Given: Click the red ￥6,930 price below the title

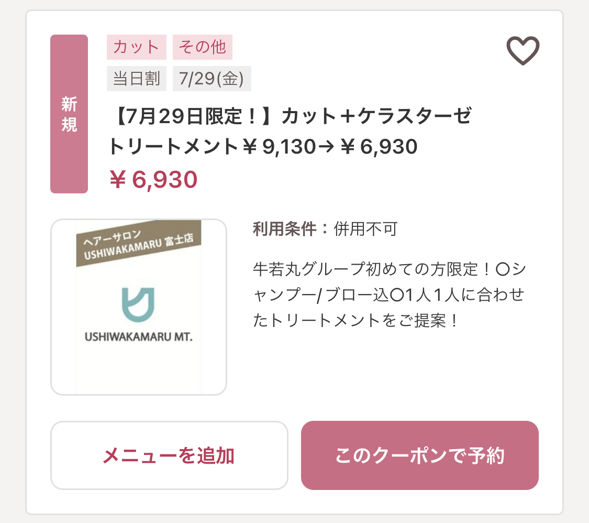Looking at the screenshot, I should pos(153,179).
